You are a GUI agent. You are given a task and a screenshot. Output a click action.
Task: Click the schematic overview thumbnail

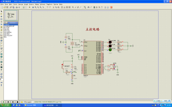click(11, 15)
